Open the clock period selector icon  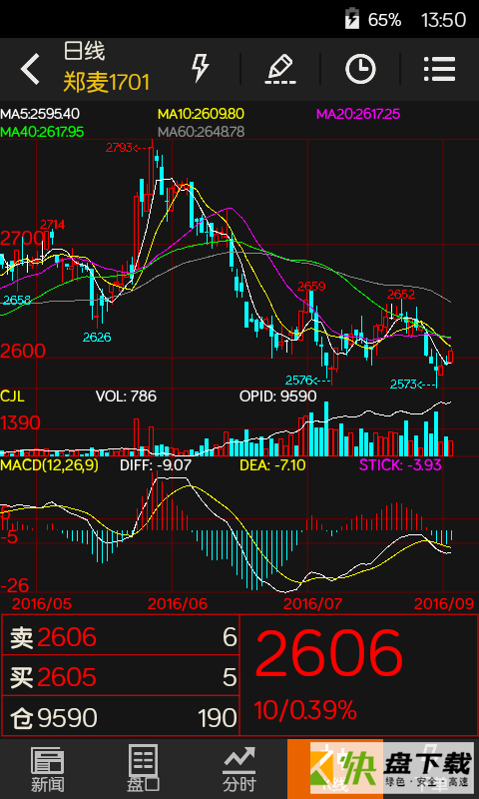pos(360,69)
